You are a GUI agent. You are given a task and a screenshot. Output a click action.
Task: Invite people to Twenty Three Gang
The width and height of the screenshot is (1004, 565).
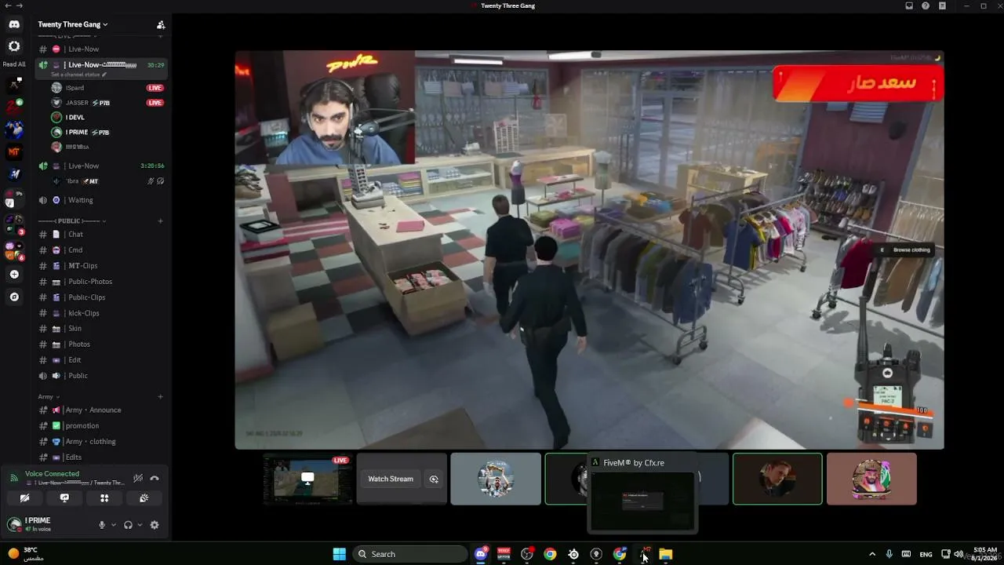[x=161, y=24]
